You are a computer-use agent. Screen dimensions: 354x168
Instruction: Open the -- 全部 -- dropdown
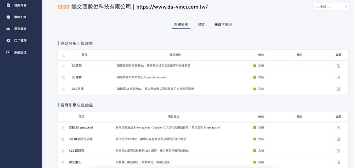pos(331,7)
